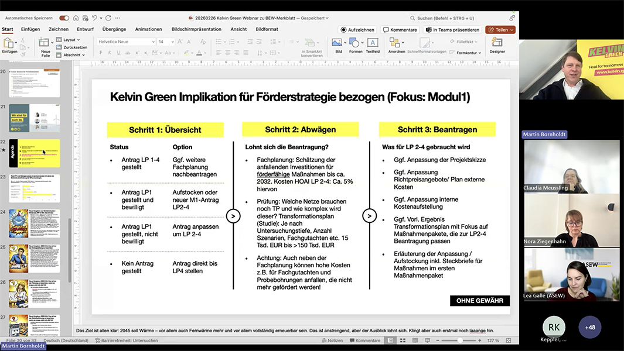Open the Helvetica Neue font dropdown

tap(126, 42)
